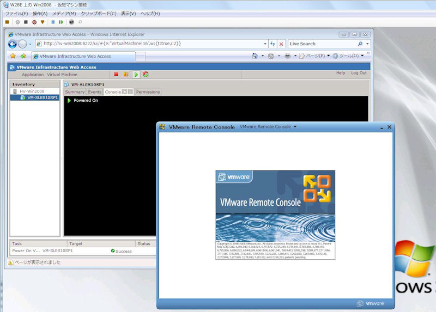
Task: Click the Live Search box
Action: tap(323, 44)
